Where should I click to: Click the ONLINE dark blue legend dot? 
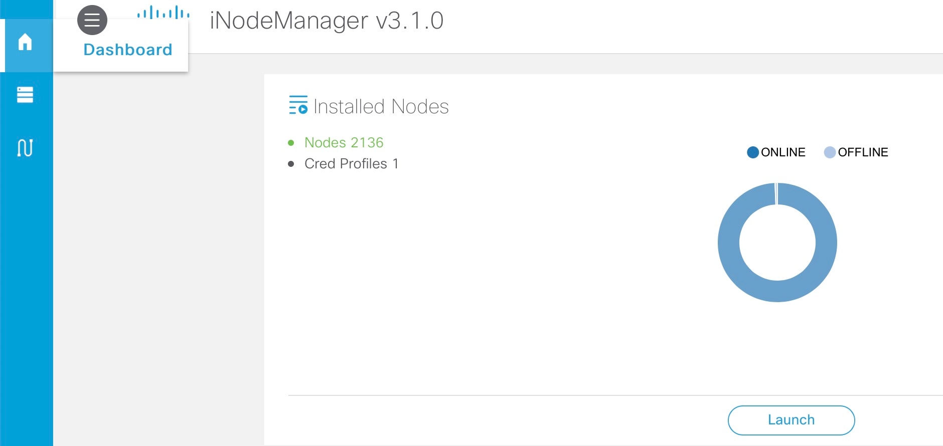click(x=752, y=152)
